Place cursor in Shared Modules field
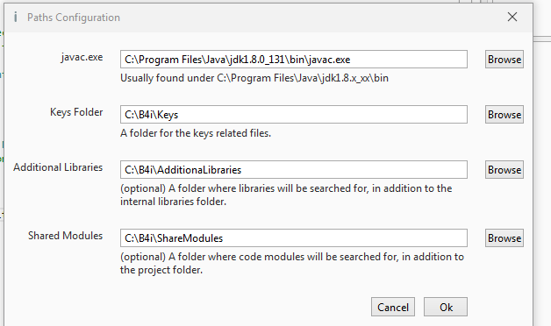Screen dimensions: 551x326 pyautogui.click(x=294, y=237)
